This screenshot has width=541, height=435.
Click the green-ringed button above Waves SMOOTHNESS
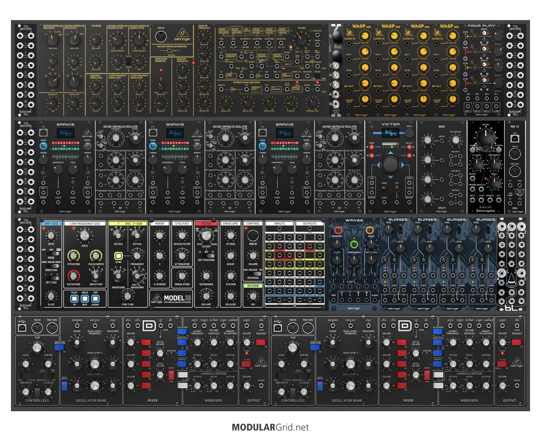354,245
